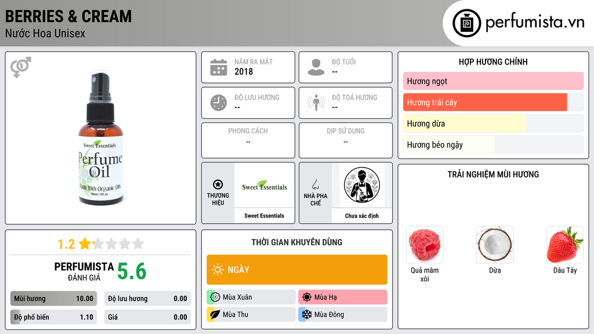Click the snowflake icon for Mùa Đông
Viewport: 594px width, 334px height.
click(x=307, y=314)
